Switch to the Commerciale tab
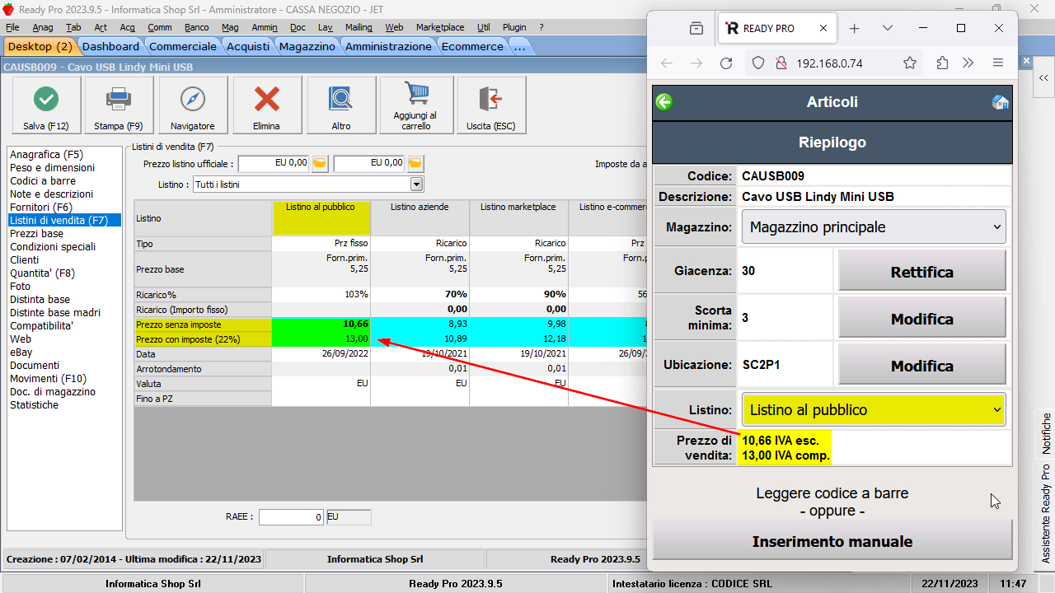 183,46
